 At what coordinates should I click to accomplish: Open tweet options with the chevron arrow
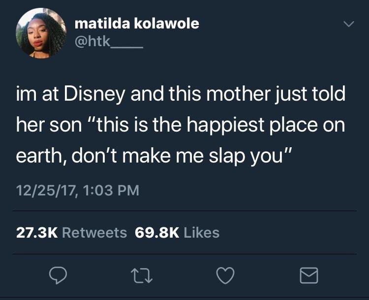click(x=348, y=24)
